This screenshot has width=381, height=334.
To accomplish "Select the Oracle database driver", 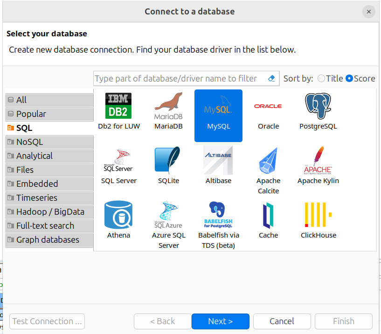I will click(x=268, y=106).
